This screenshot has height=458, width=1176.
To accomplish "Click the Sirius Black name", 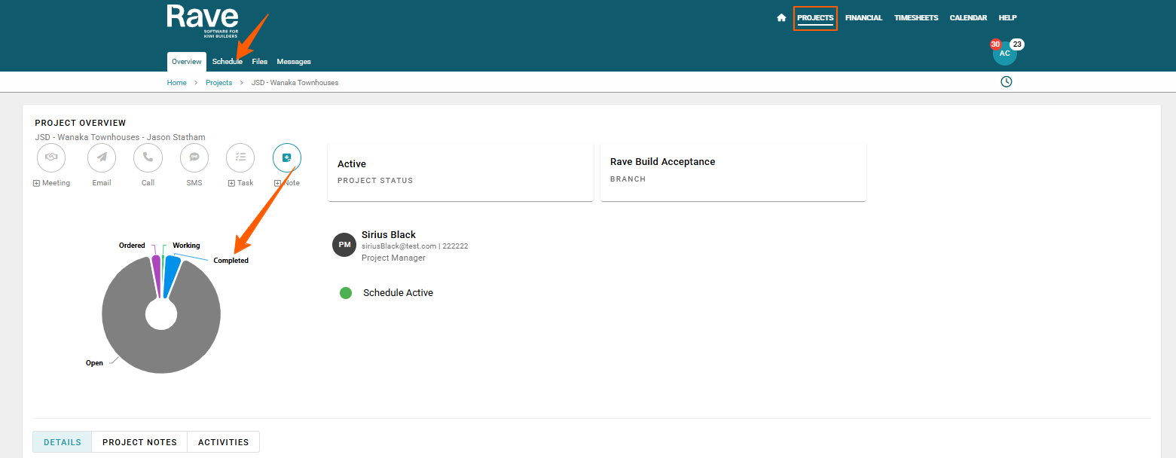I will coord(389,235).
